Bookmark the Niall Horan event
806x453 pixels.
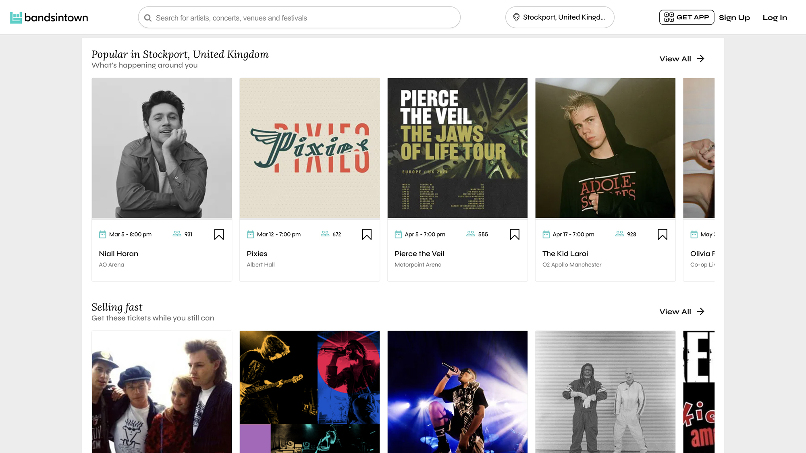219,234
